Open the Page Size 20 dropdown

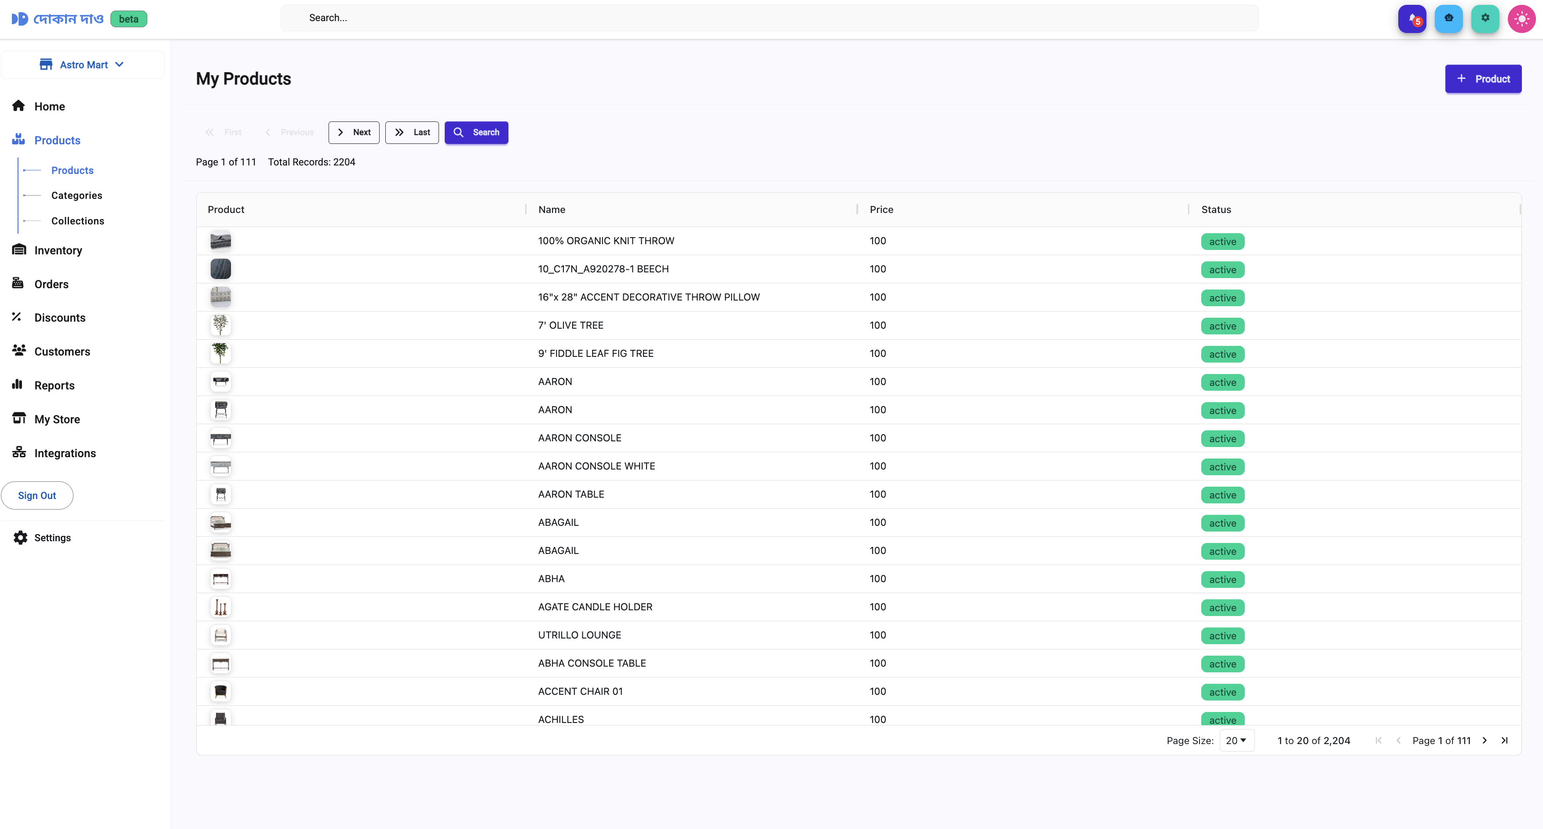tap(1236, 740)
